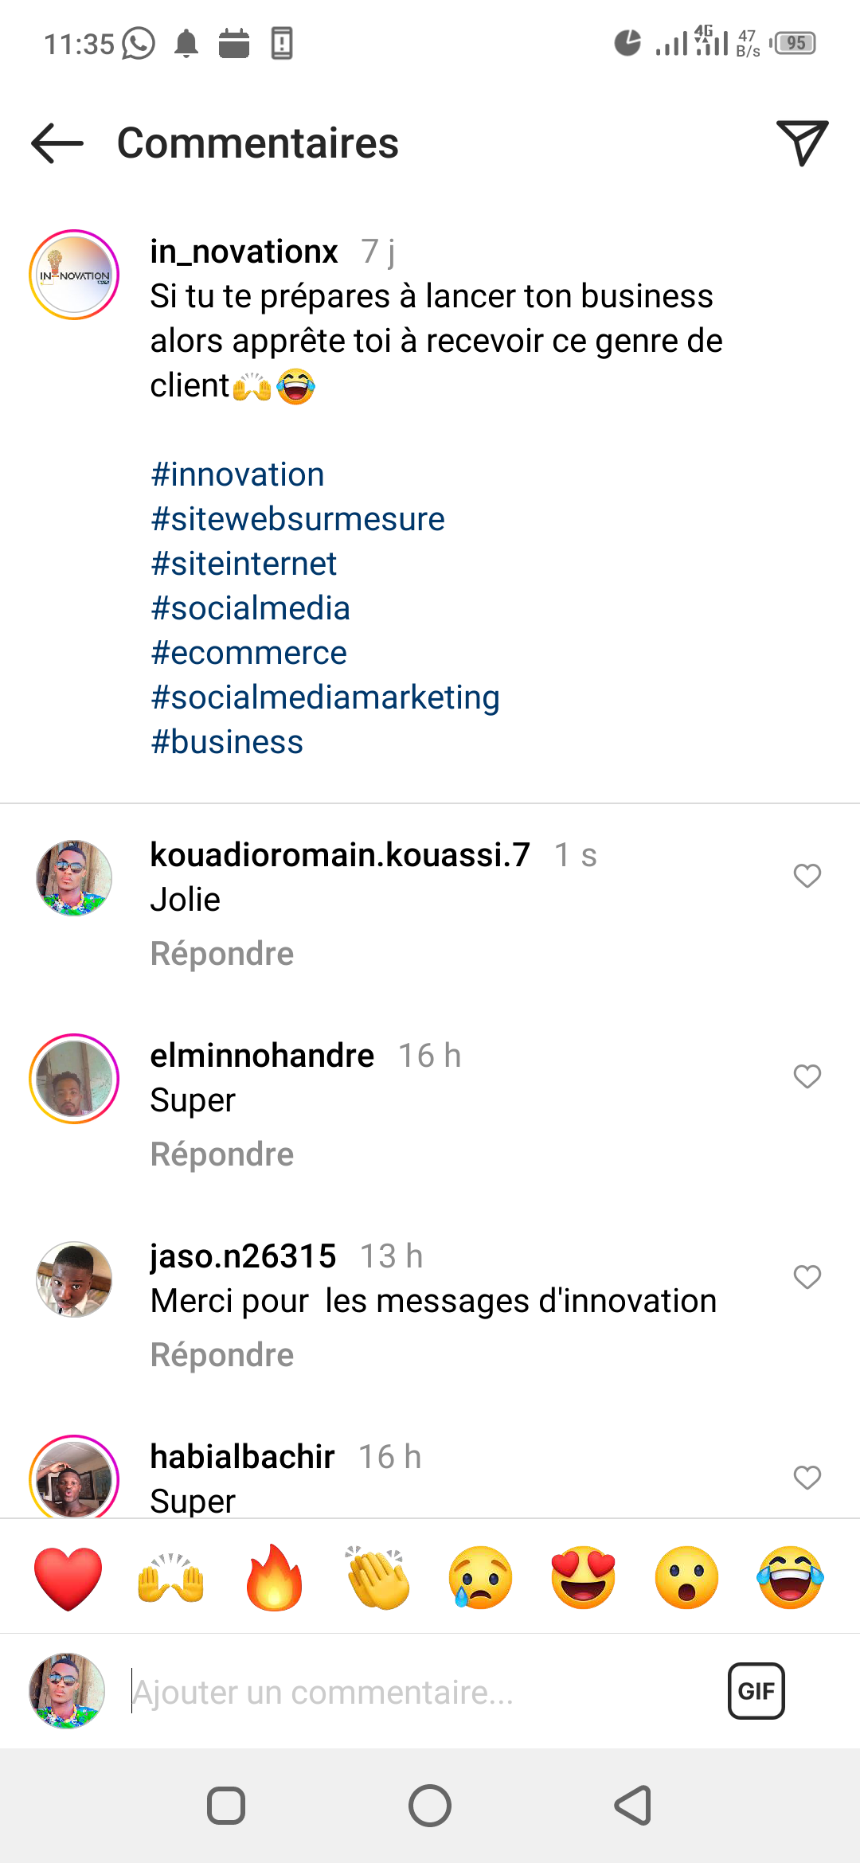Open in_novationx profile username

[244, 252]
